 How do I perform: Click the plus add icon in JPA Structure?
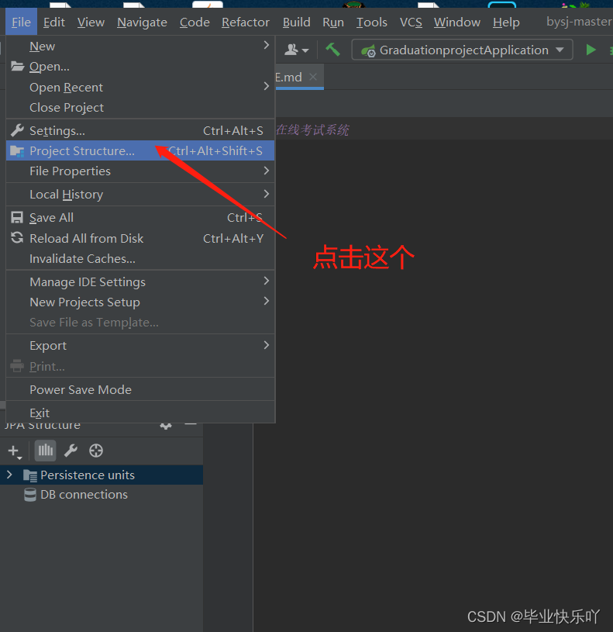(x=15, y=451)
